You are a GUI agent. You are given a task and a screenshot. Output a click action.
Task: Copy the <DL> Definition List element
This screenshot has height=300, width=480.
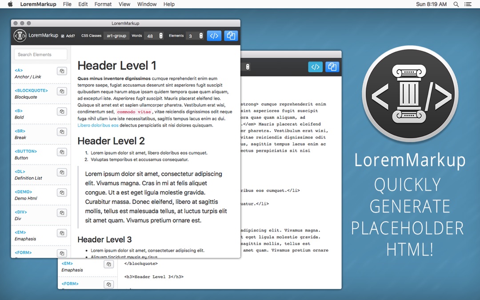(x=62, y=172)
